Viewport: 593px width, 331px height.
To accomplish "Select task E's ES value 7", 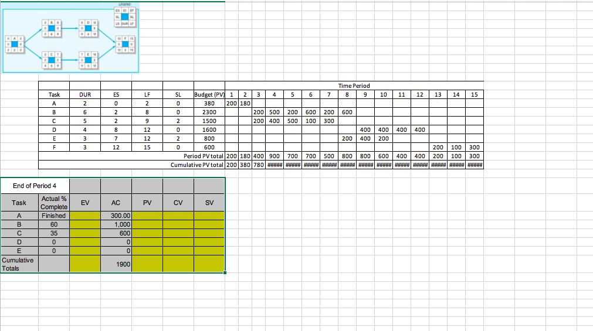I will [x=116, y=139].
